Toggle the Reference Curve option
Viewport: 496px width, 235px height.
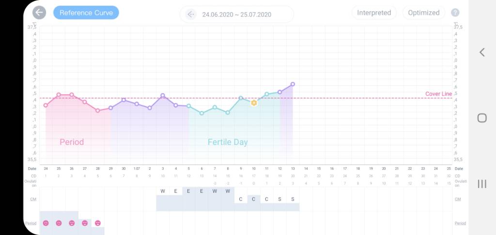point(86,13)
